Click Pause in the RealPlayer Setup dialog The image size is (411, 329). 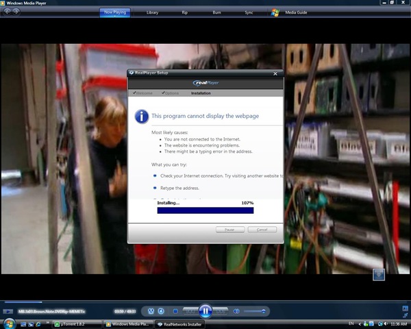coord(230,230)
